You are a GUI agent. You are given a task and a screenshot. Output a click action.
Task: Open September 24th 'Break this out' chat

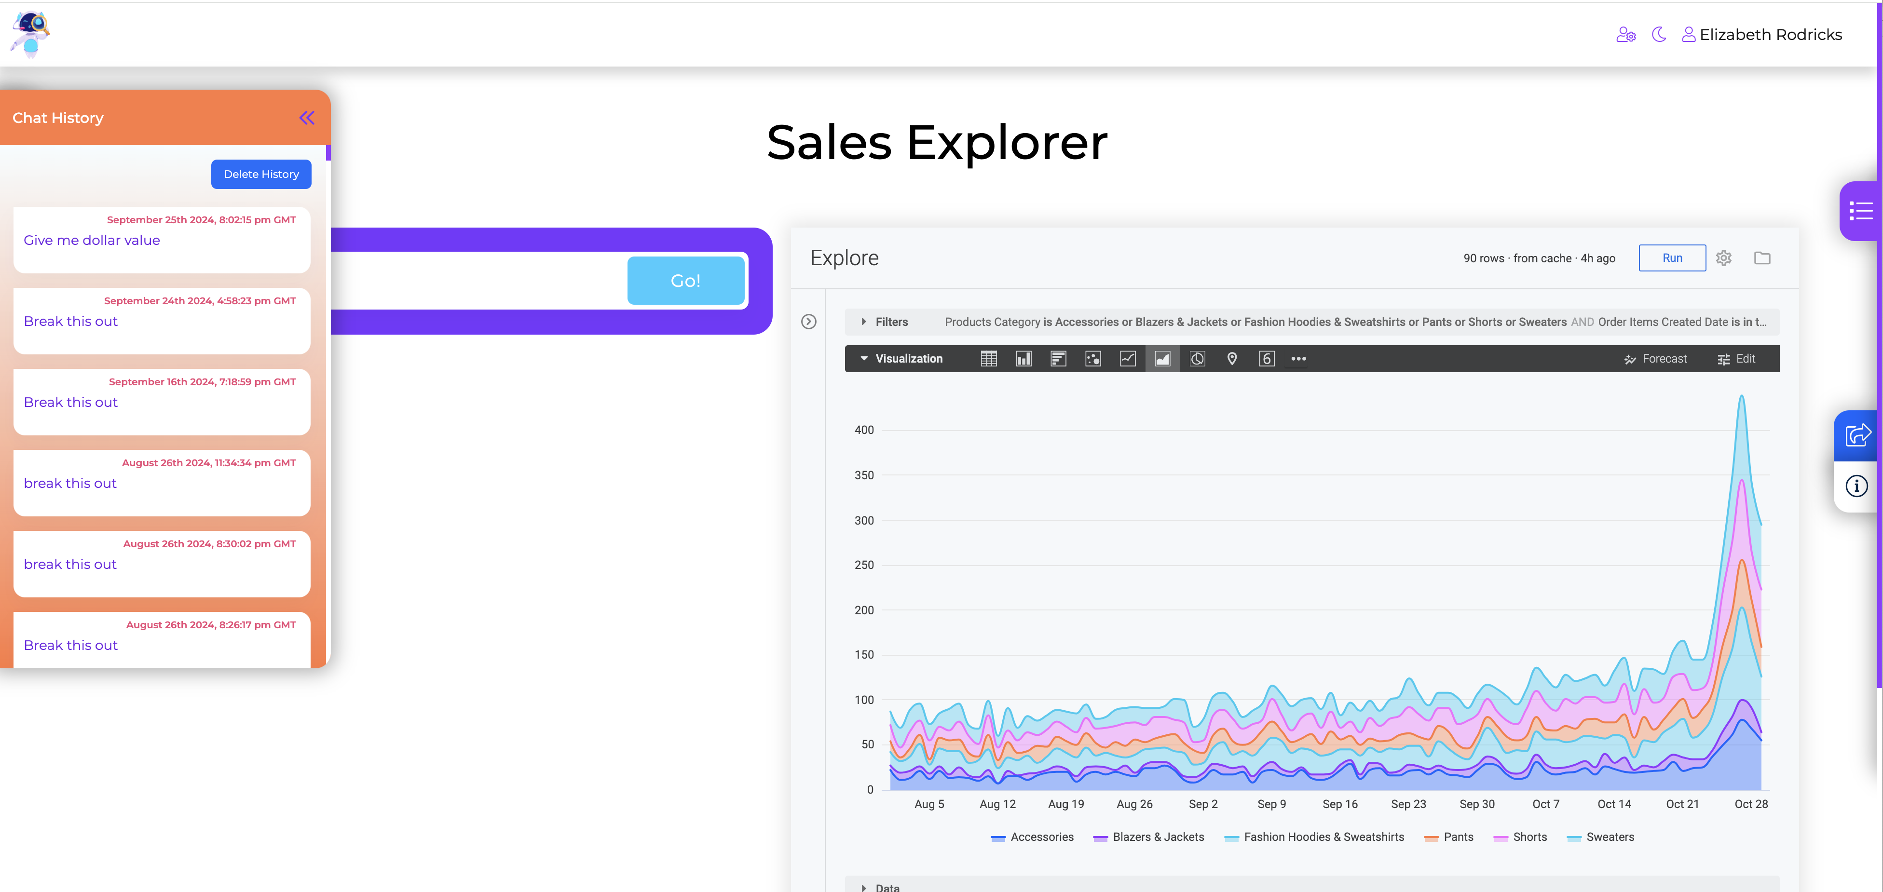(162, 321)
